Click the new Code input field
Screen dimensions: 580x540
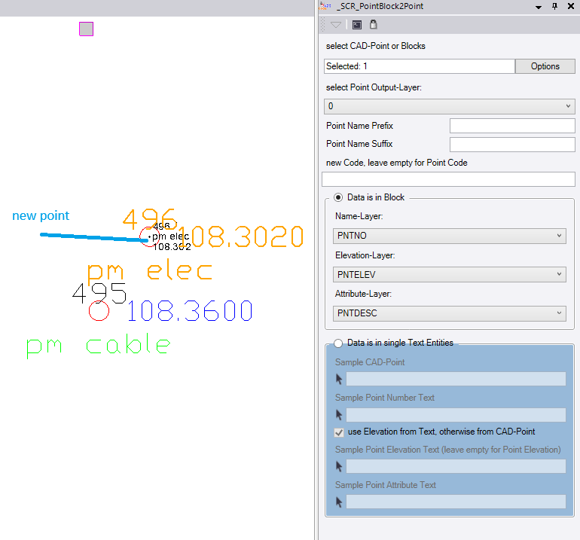coord(448,179)
